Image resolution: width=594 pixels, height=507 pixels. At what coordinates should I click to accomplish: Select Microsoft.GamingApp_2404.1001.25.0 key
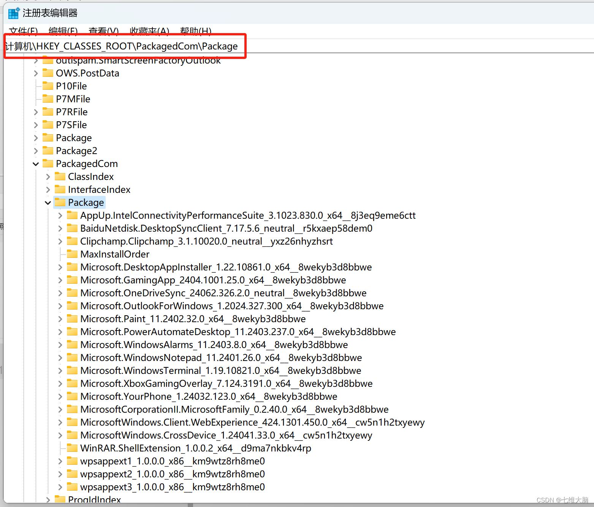[x=213, y=280]
